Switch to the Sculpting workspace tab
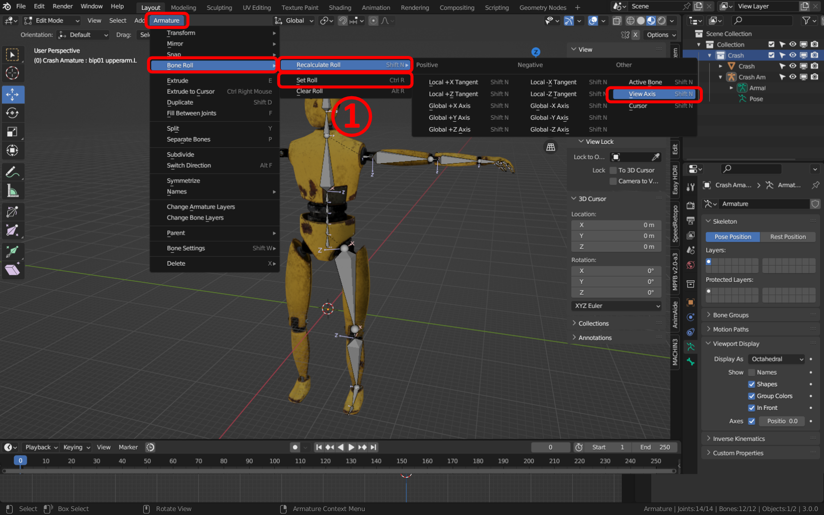This screenshot has width=824, height=515. tap(219, 7)
